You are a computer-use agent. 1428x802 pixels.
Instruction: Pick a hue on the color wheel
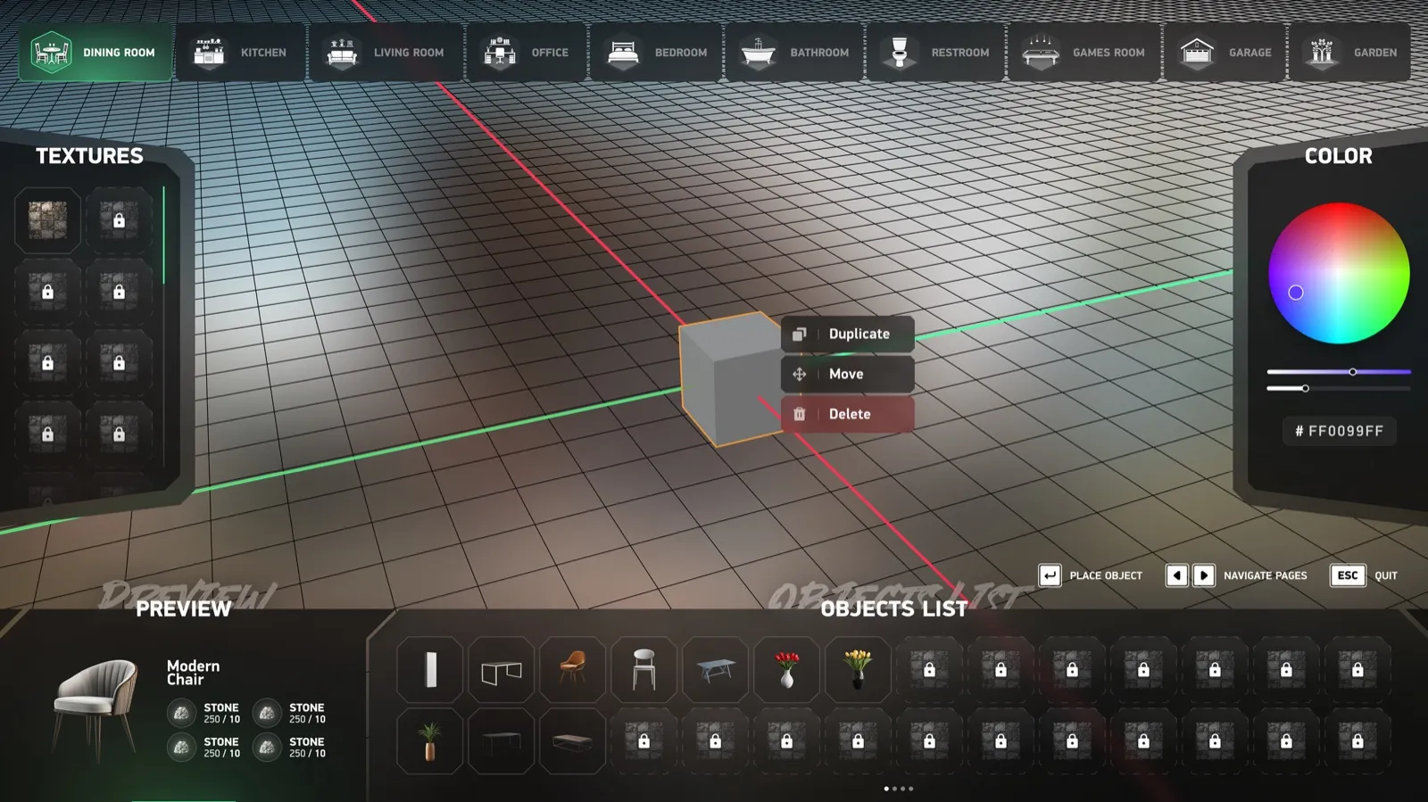pos(1339,273)
